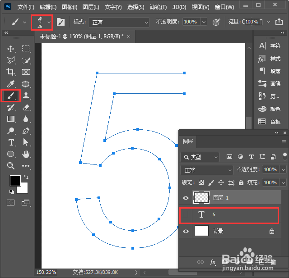Screen dimensions: 289x278
Task: Select the Frame tool
Action: point(26,72)
